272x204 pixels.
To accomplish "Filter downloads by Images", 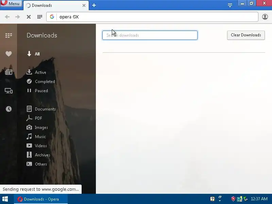I will 37,127.
